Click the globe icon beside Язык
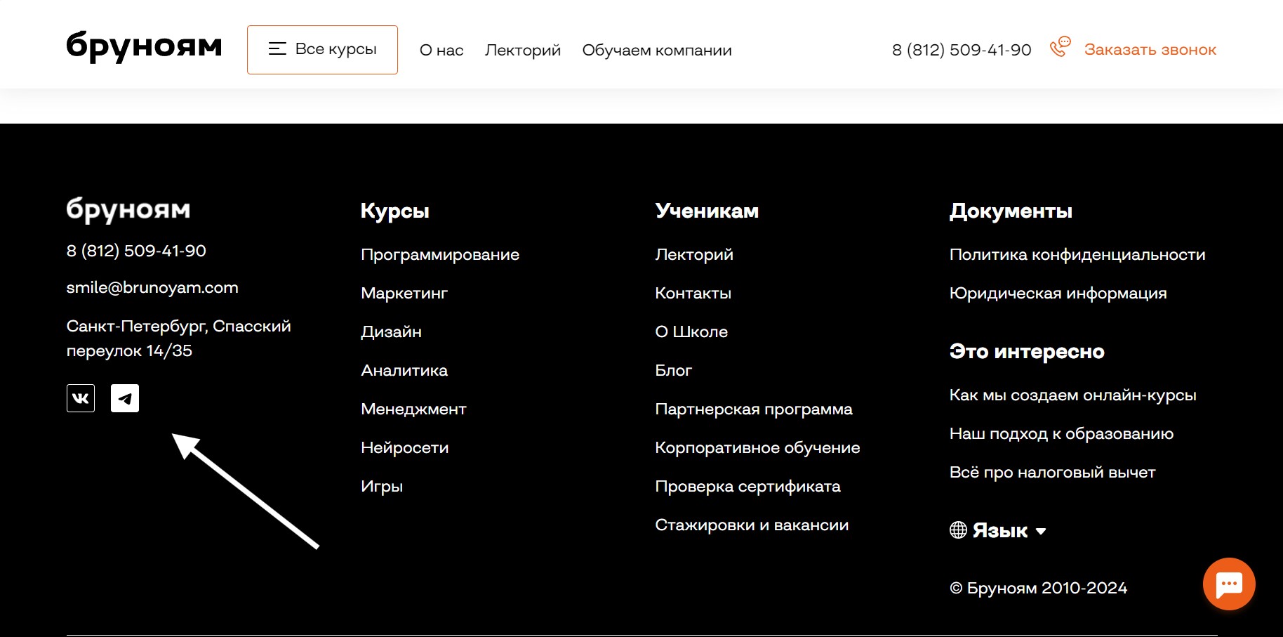1283x637 pixels. tap(958, 530)
